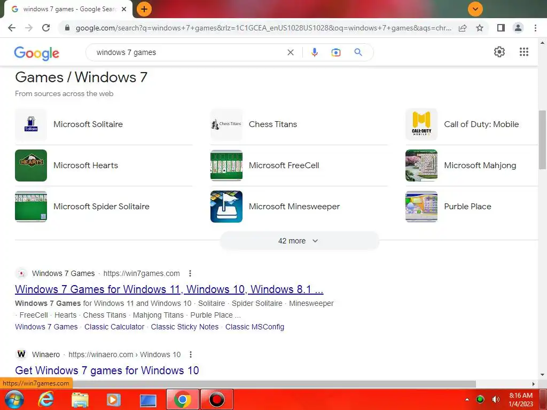Start voice search with microphone
This screenshot has width=547, height=410.
click(314, 52)
